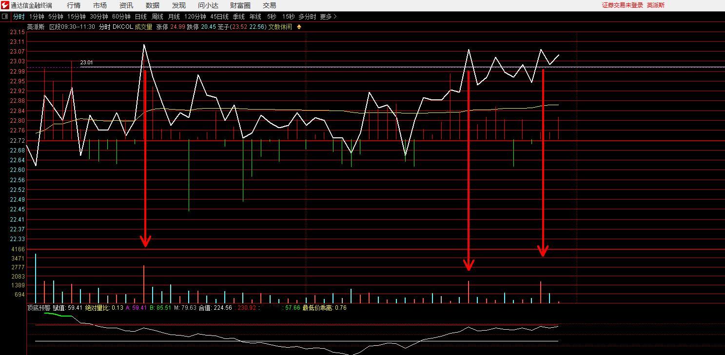
Task: Open the 资讯 menu
Action: click(126, 5)
